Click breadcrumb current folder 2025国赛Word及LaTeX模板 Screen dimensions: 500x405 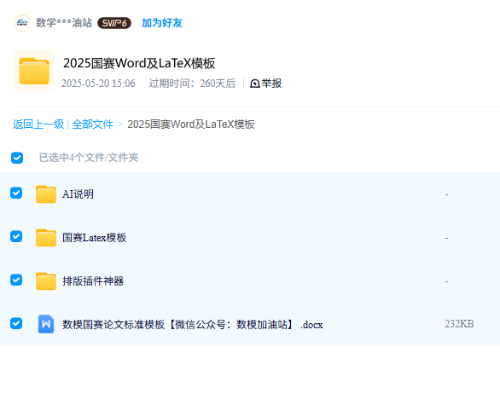point(191,124)
